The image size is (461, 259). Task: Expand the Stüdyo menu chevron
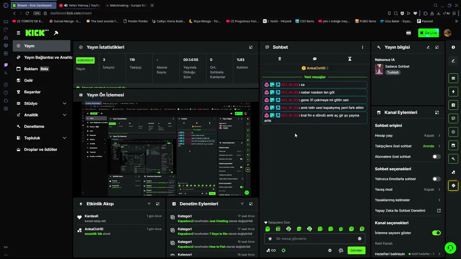point(64,103)
